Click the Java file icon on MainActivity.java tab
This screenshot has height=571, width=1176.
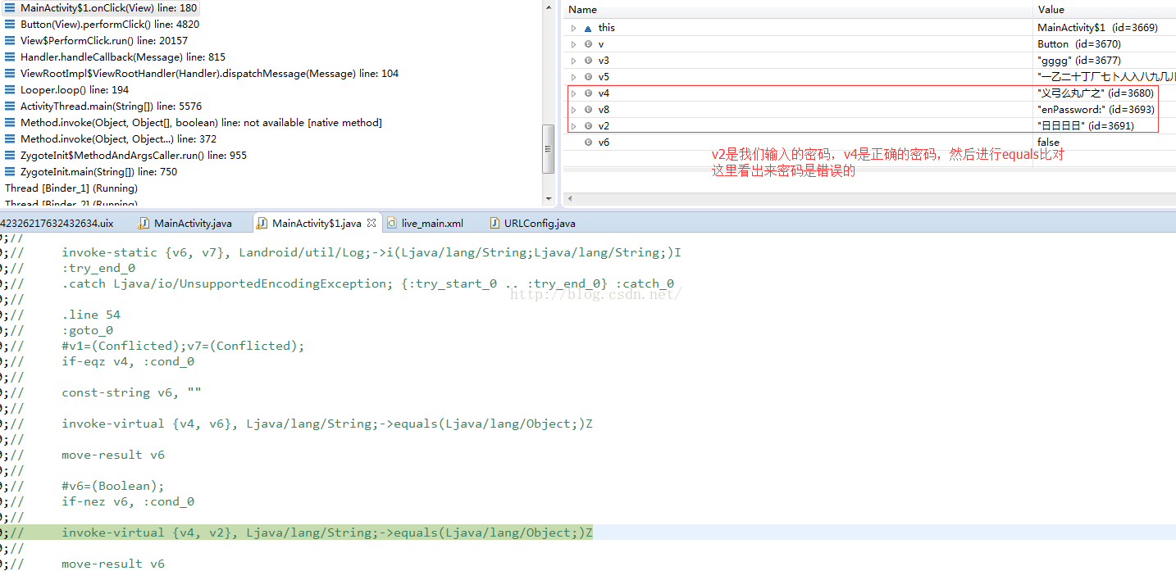[144, 223]
